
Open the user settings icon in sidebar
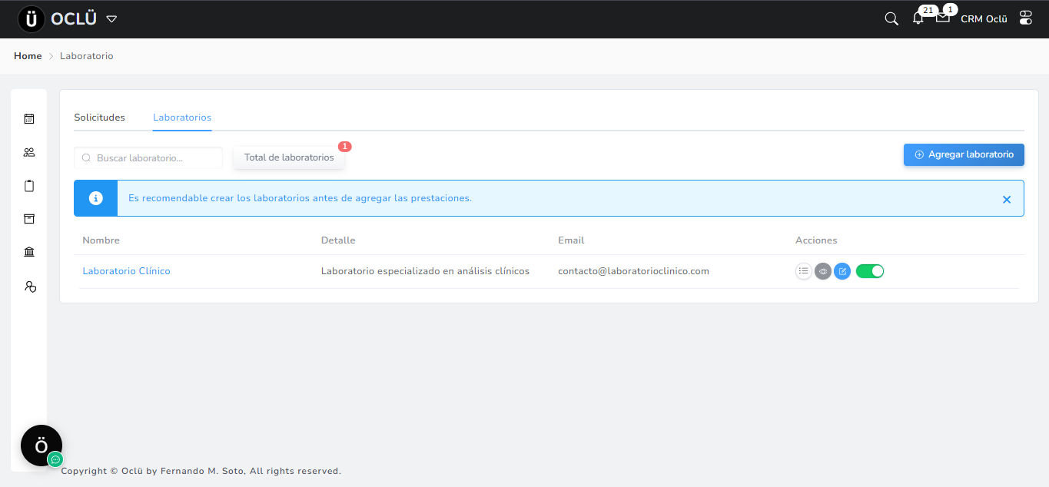click(x=30, y=287)
